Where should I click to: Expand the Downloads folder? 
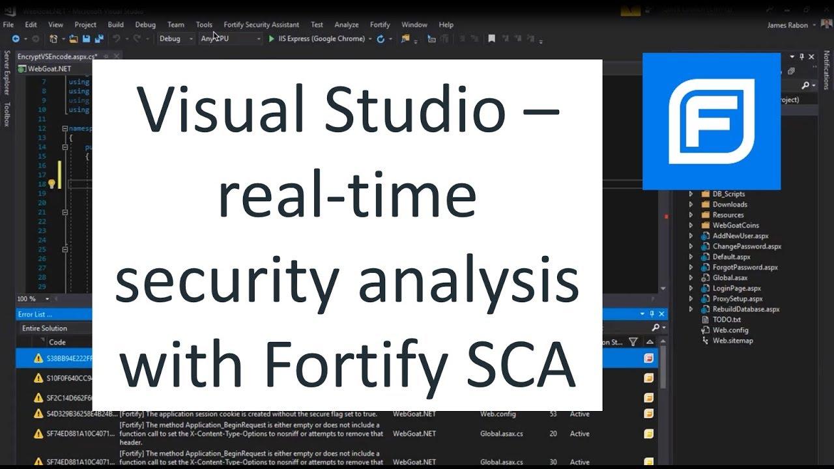(x=691, y=205)
